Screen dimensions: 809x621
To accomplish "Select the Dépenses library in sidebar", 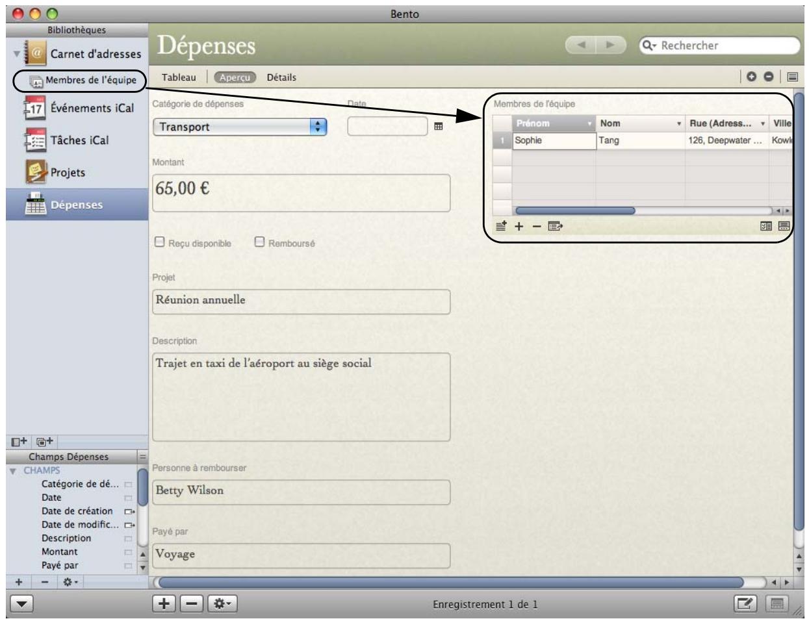I will [x=77, y=205].
